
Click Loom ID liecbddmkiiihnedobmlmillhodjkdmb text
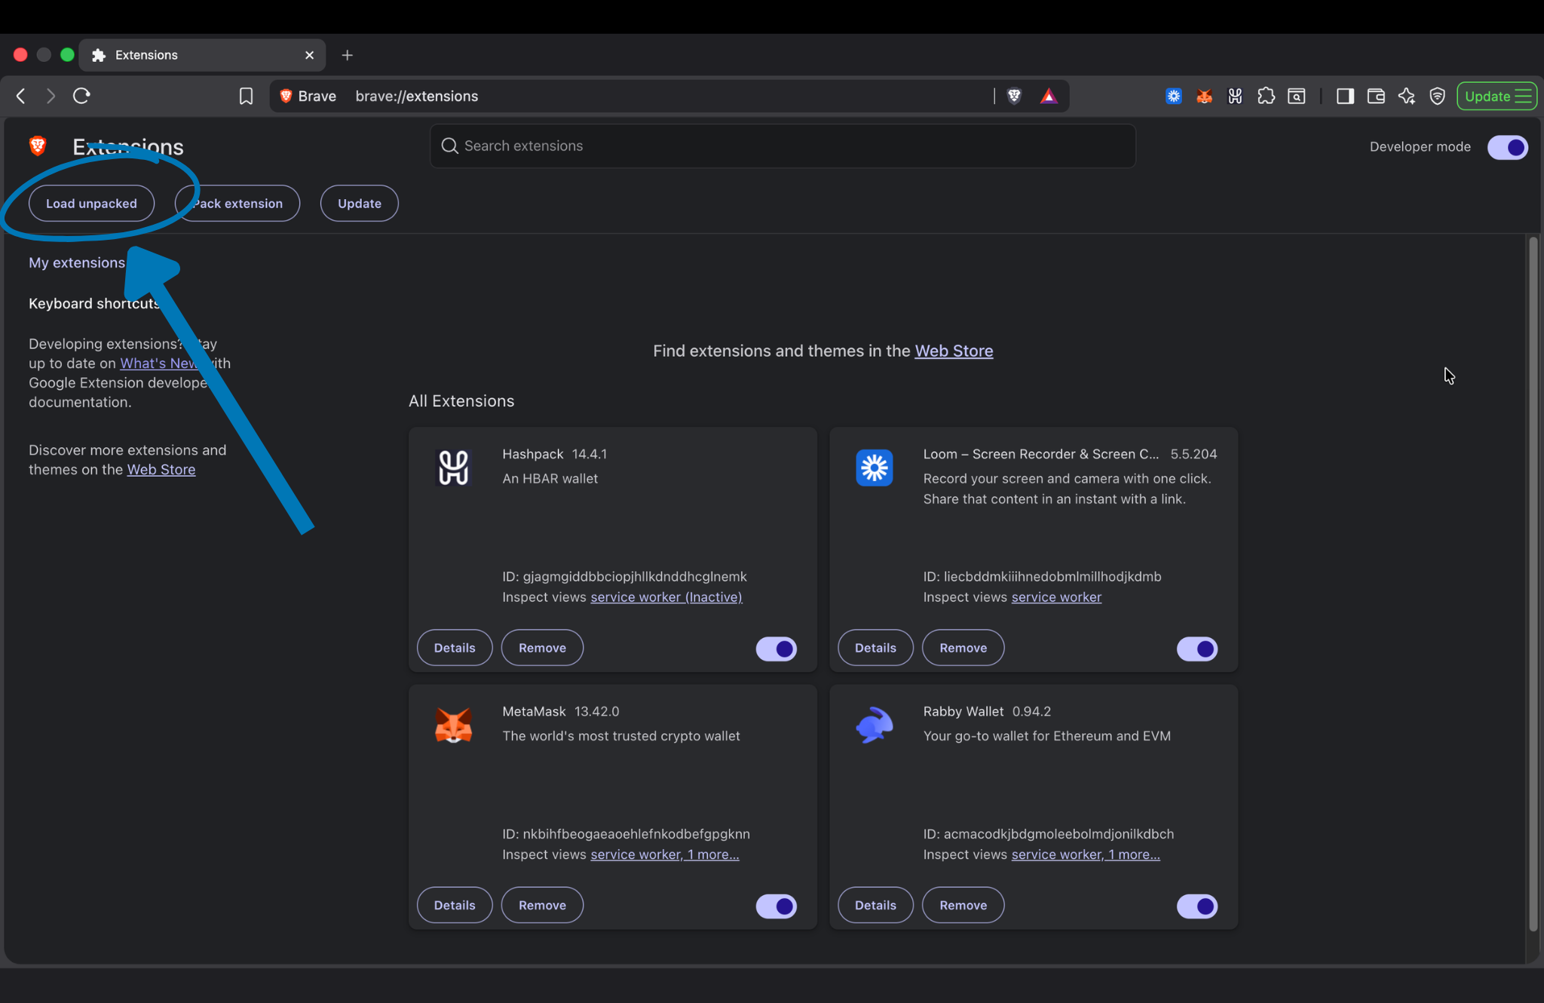1043,576
